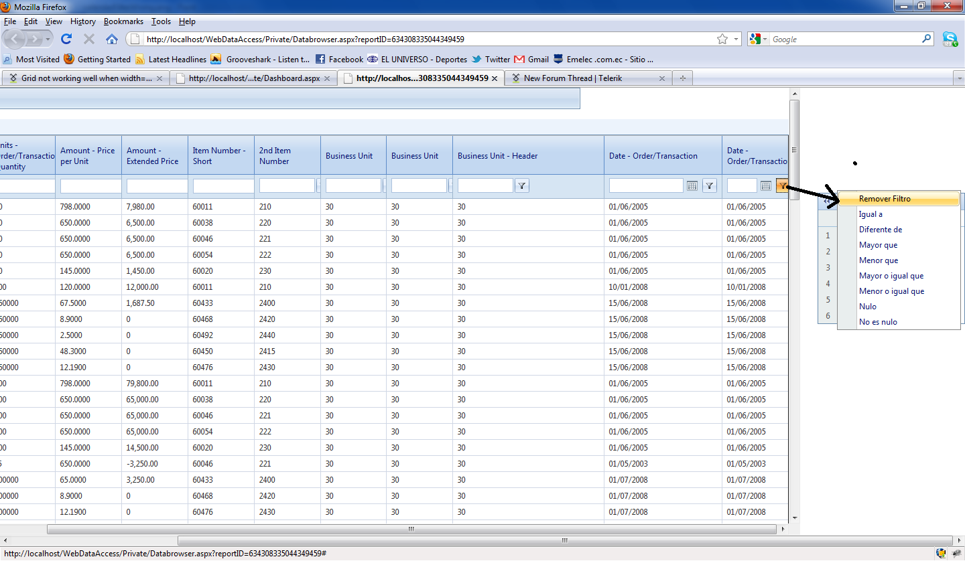965x561 pixels.
Task: Select "Remover Filtro" from the filter menu
Action: [885, 199]
